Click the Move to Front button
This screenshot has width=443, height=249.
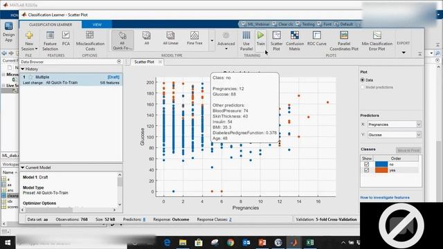(408, 150)
